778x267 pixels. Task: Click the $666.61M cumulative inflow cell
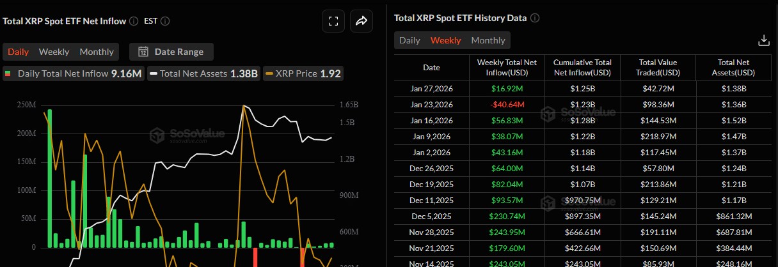(x=583, y=233)
